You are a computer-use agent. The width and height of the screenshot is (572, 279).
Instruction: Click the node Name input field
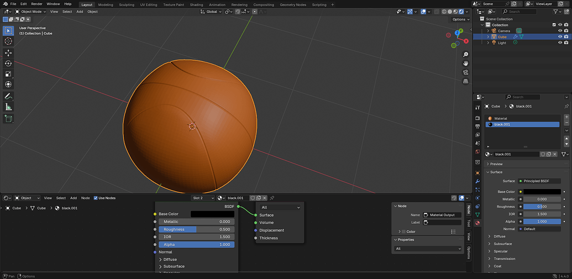[x=442, y=215]
